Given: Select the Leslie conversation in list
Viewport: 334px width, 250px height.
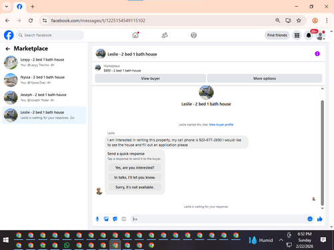Looking at the screenshot, I should (44, 115).
